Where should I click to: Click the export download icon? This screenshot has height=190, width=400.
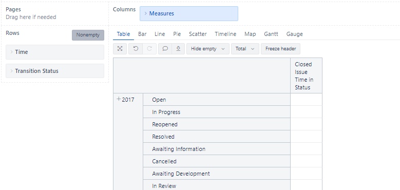pyautogui.click(x=178, y=49)
